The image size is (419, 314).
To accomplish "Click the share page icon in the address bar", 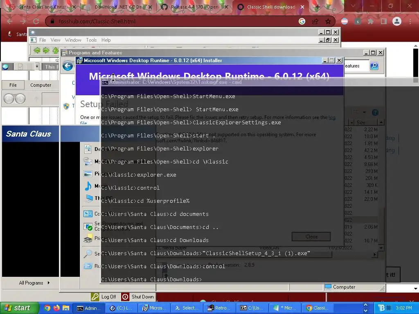I will [315, 21].
